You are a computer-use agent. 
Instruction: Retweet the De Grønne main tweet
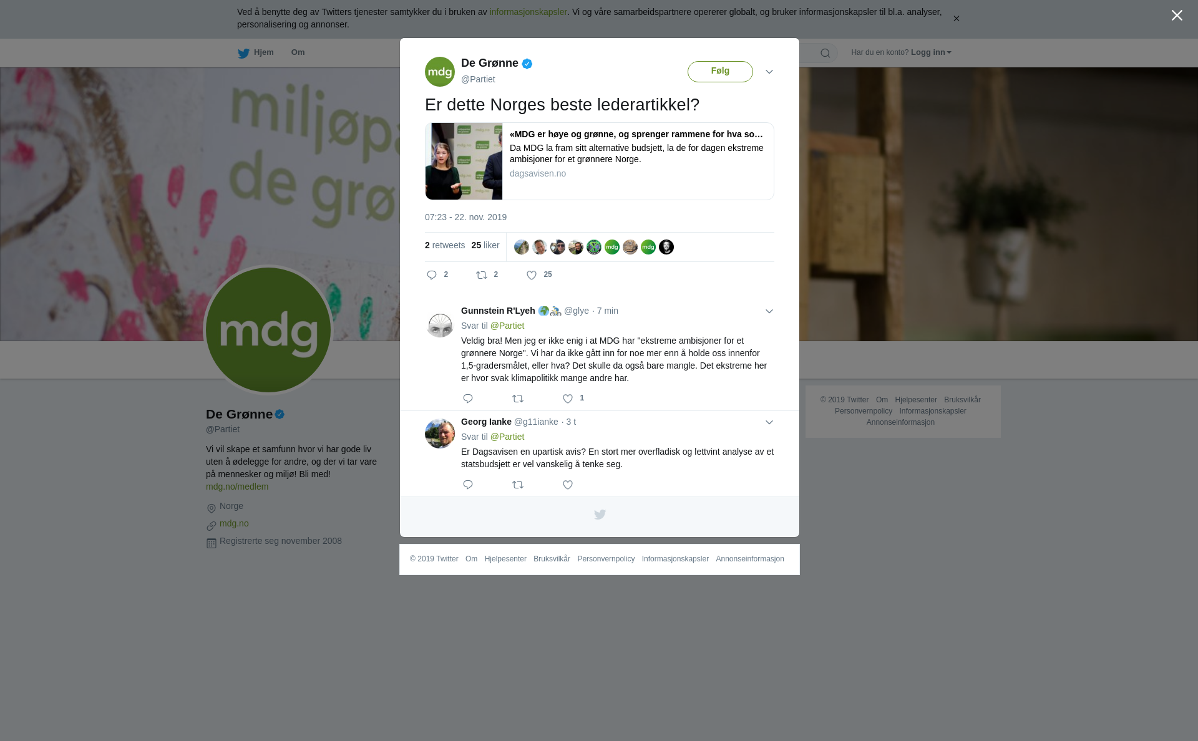point(482,275)
